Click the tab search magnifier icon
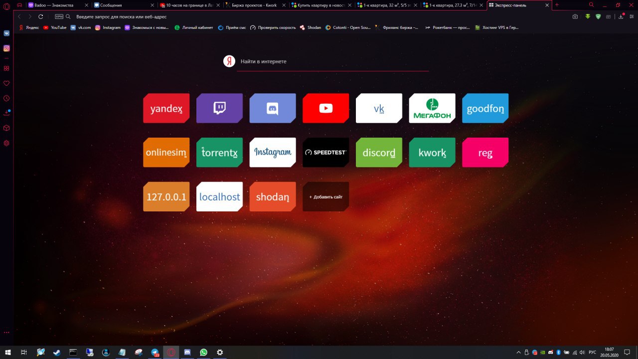 [x=591, y=5]
